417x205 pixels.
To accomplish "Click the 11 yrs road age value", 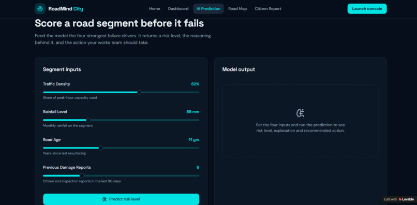I will click(x=194, y=139).
